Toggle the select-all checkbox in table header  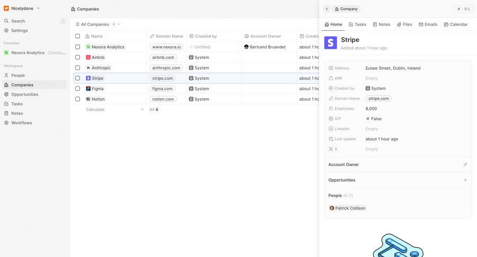pos(77,36)
